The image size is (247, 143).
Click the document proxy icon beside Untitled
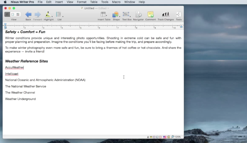(82, 8)
